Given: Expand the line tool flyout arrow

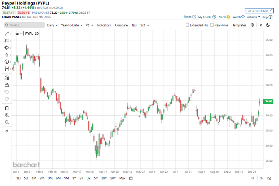Looking at the screenshot, I should [x=11, y=34].
